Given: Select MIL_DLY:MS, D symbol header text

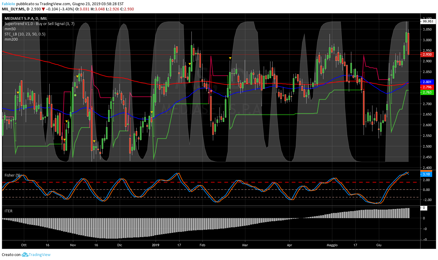Looking at the screenshot, I should pos(15,9).
